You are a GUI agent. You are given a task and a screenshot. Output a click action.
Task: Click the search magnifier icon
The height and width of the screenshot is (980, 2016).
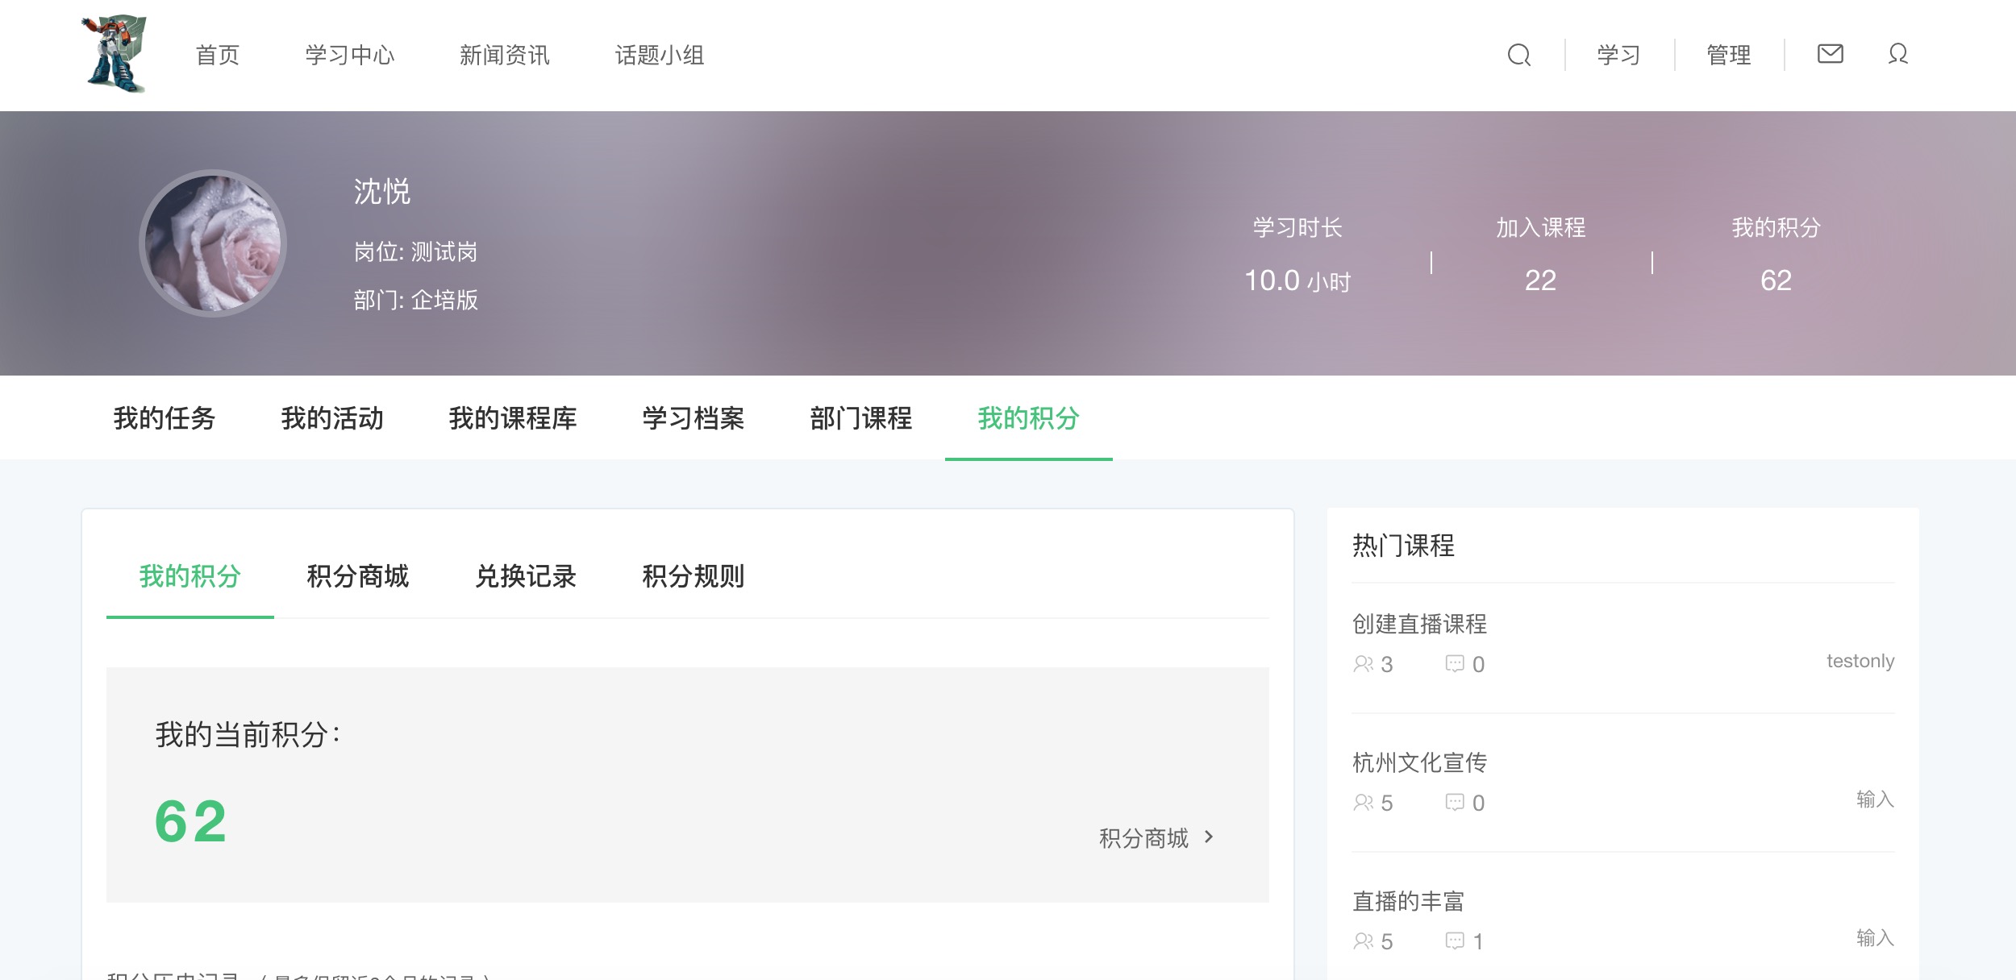click(x=1519, y=55)
